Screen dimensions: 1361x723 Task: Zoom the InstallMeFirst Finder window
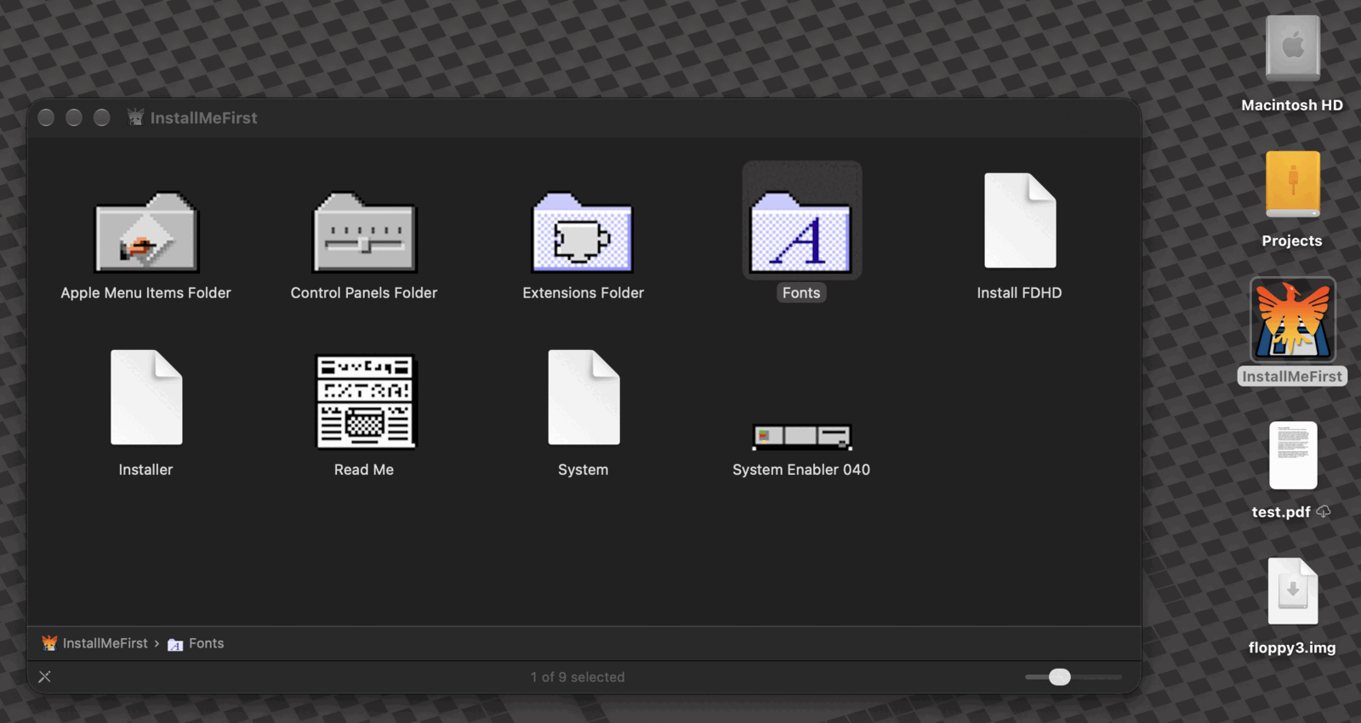pyautogui.click(x=102, y=118)
